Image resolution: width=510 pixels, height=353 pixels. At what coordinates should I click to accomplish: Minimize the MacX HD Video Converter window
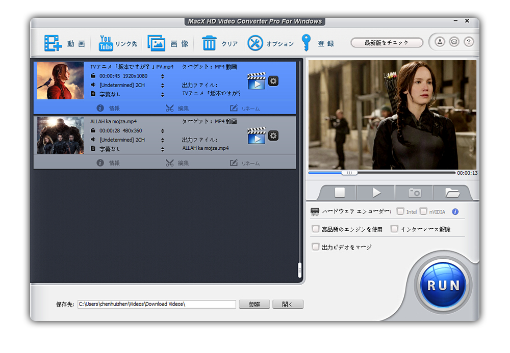click(x=455, y=21)
